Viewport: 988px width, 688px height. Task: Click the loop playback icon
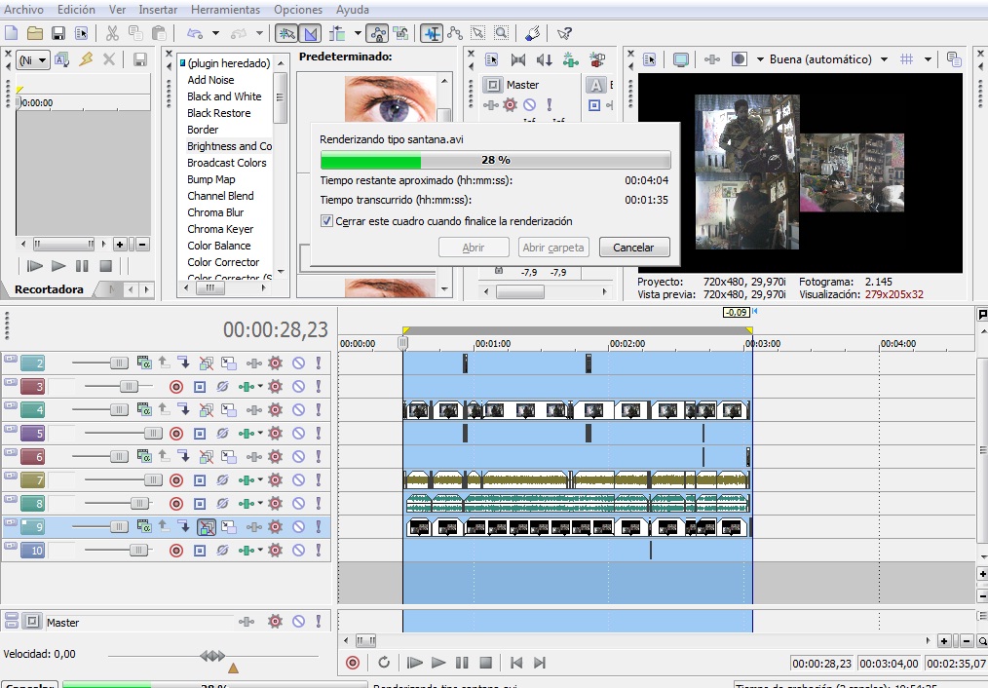click(x=384, y=663)
